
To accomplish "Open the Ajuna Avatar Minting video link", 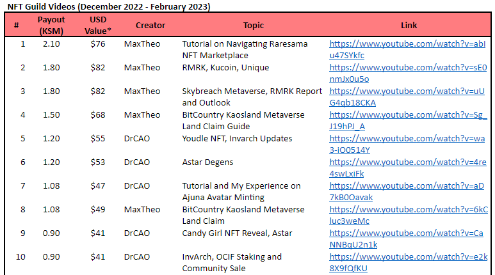I will (407, 191).
